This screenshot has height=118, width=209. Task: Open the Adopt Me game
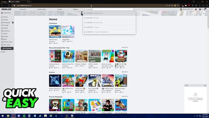coord(68,32)
